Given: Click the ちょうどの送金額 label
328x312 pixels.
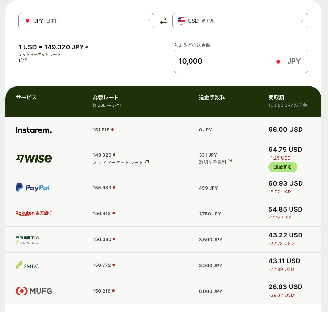Looking at the screenshot, I should click(x=192, y=45).
